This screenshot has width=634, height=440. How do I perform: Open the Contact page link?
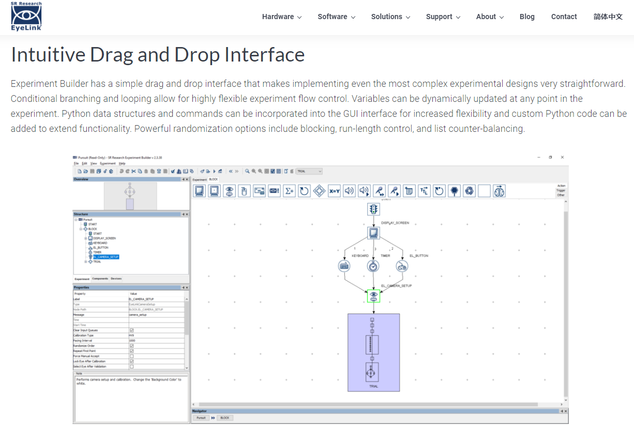click(564, 17)
